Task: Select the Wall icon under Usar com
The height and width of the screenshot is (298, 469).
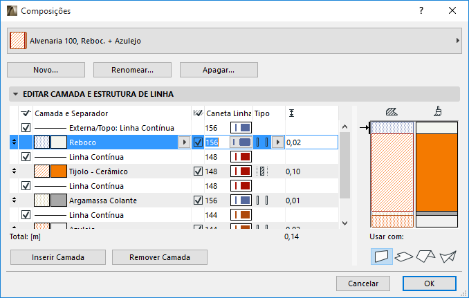Action: pyautogui.click(x=382, y=256)
